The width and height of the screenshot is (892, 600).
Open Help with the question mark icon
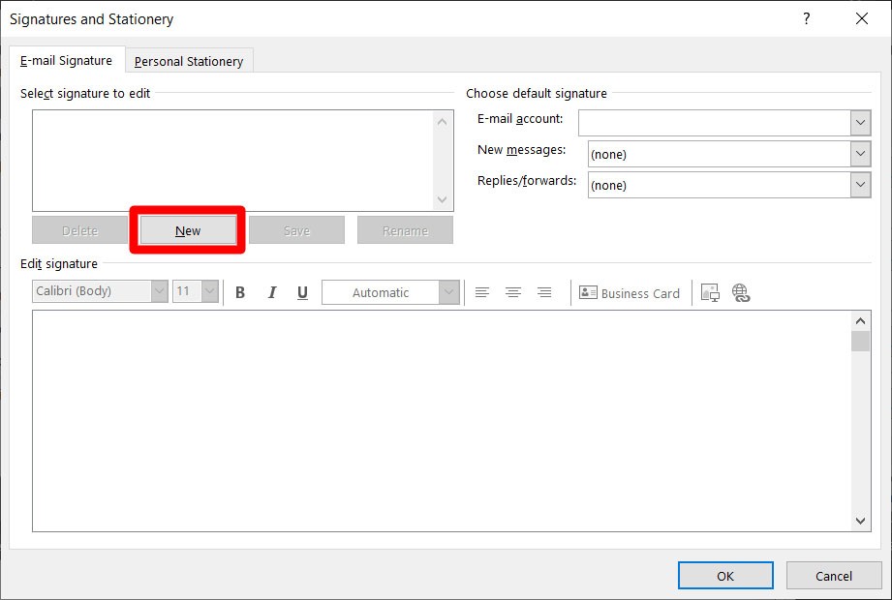807,18
